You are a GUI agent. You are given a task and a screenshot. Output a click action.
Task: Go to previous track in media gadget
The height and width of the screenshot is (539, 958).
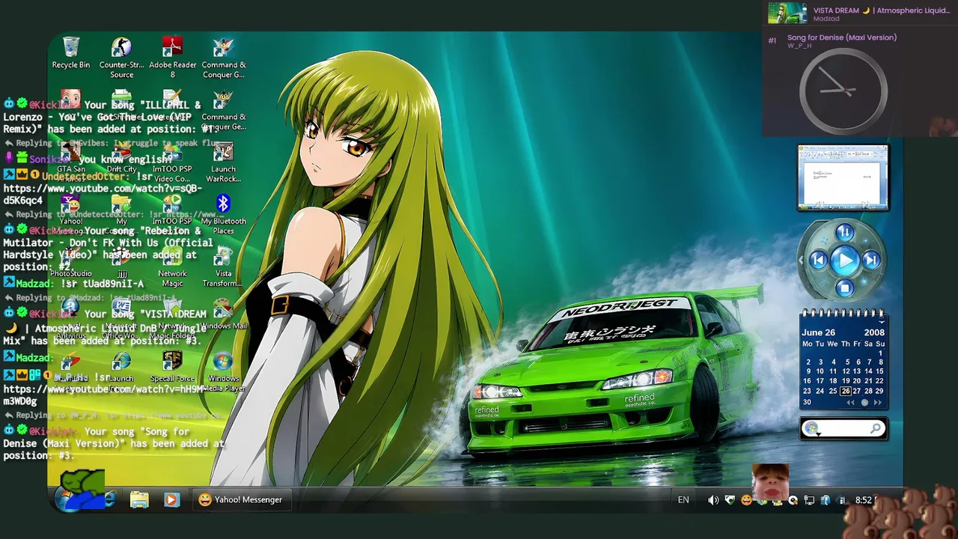818,261
